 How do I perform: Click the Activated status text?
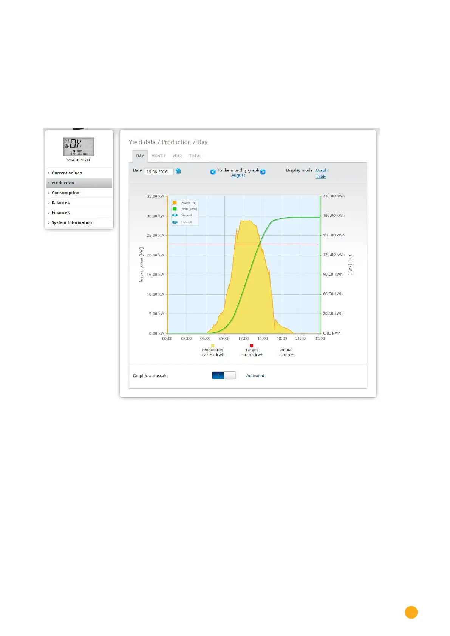pyautogui.click(x=255, y=375)
